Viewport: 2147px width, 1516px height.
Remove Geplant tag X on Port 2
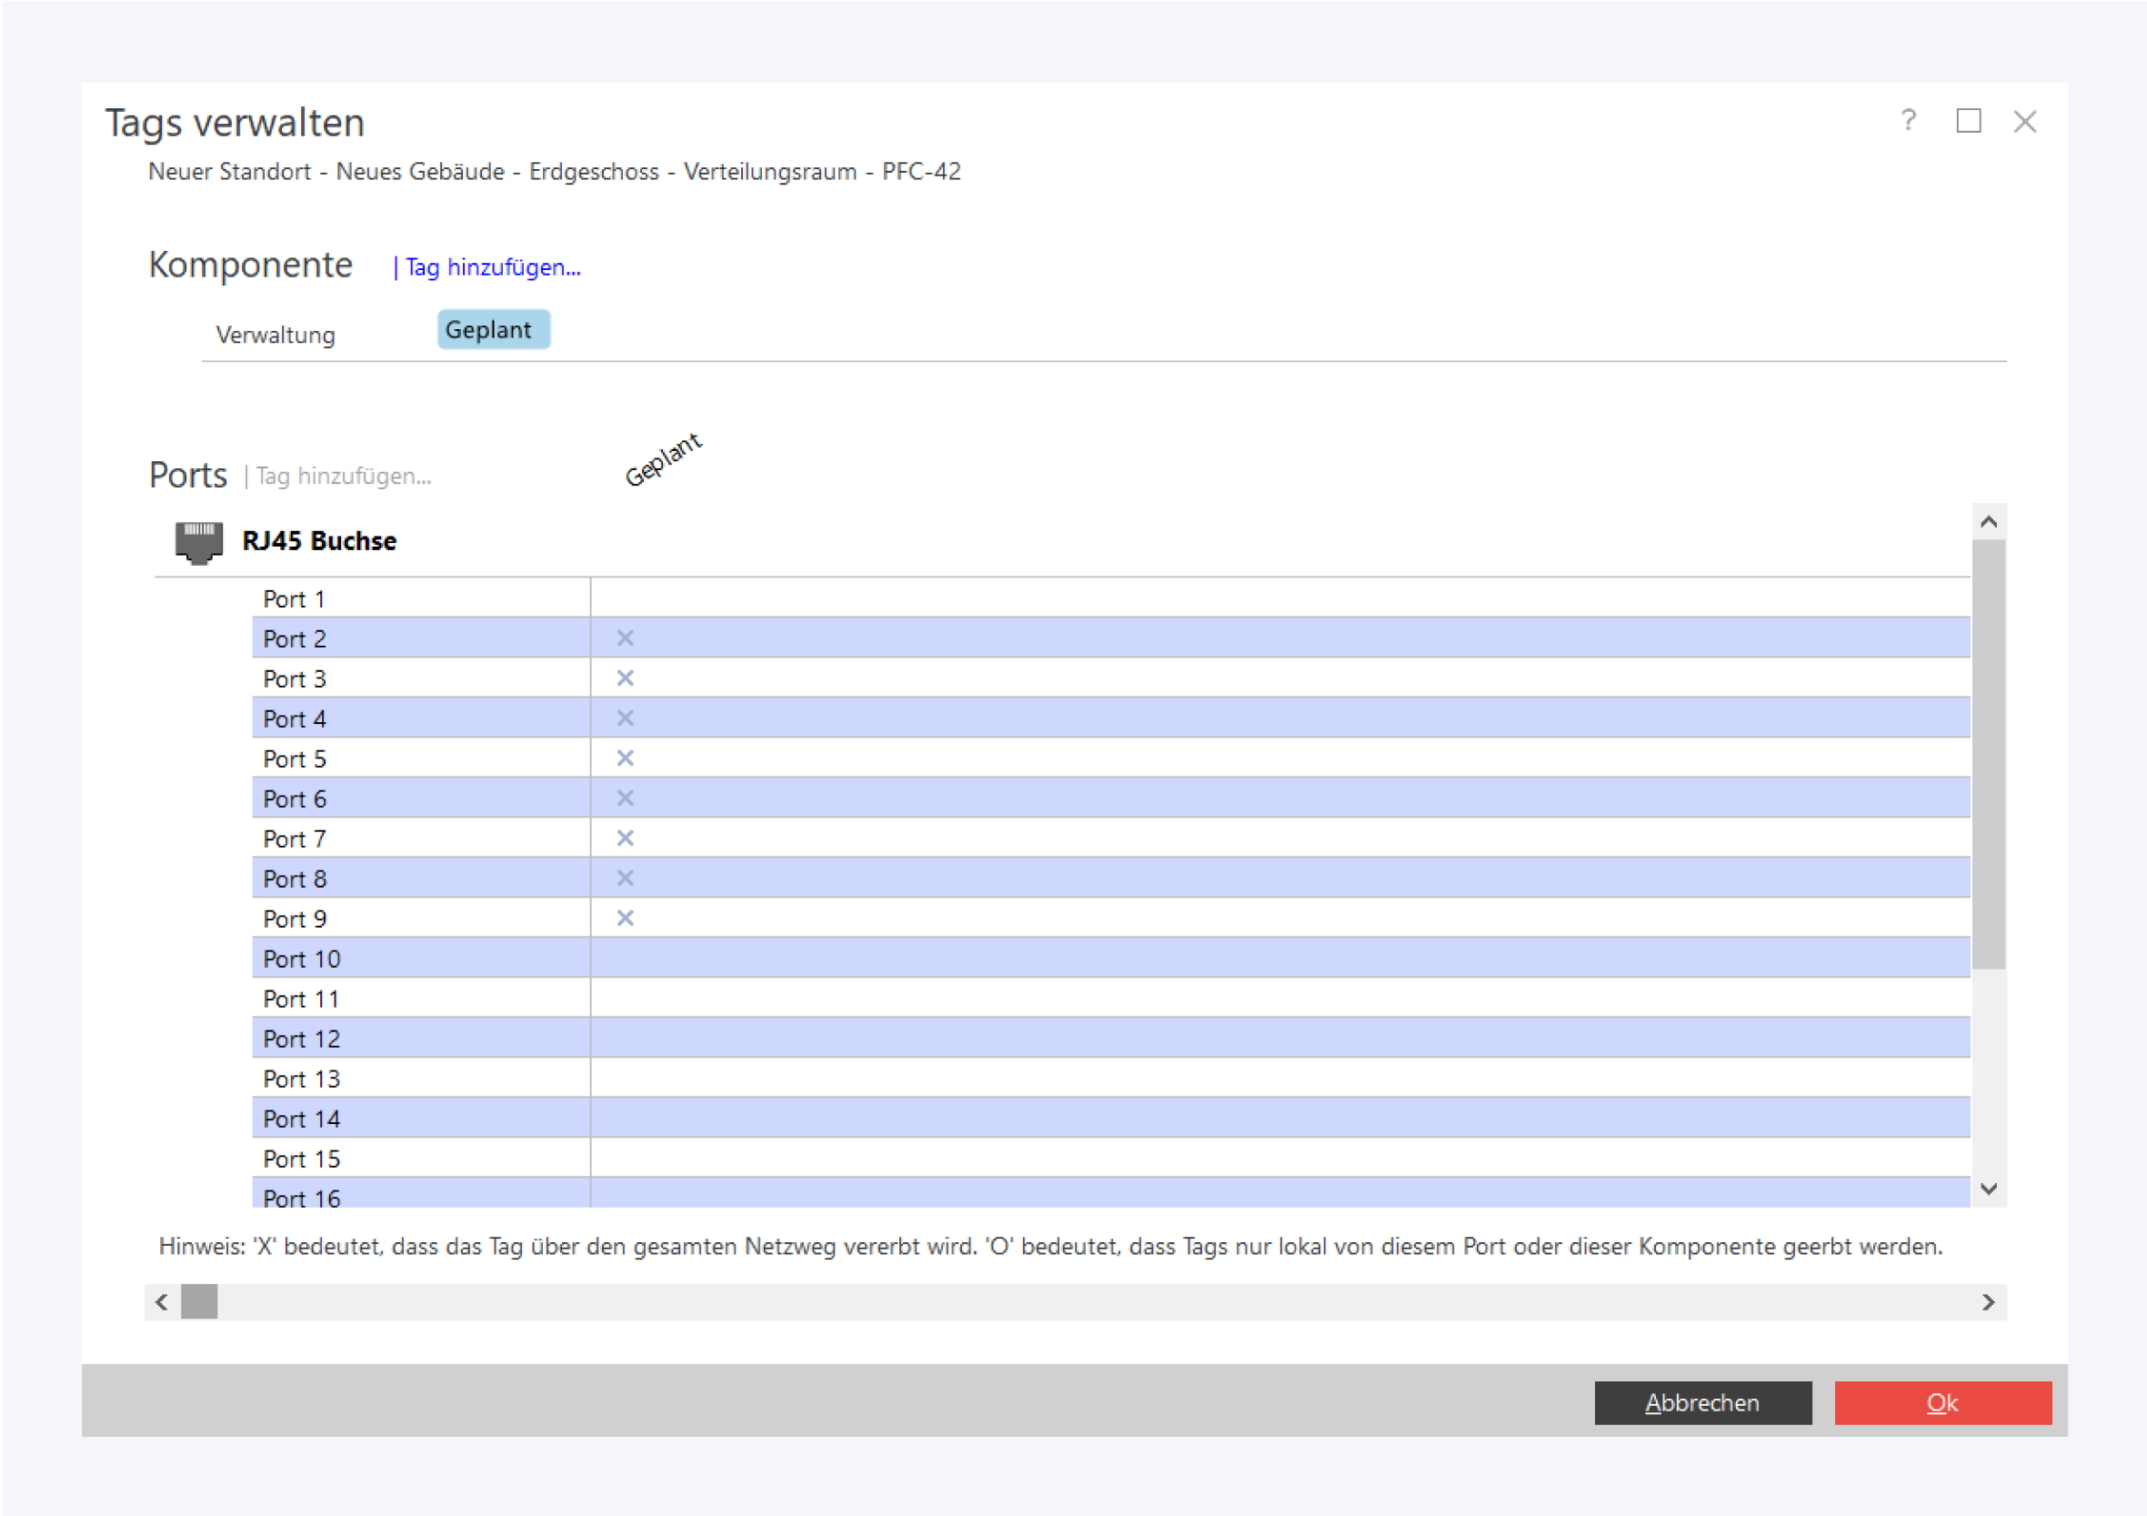(625, 638)
